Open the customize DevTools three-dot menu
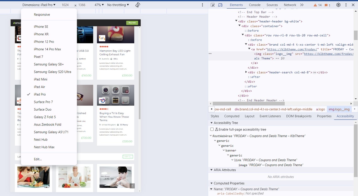 (x=346, y=5)
